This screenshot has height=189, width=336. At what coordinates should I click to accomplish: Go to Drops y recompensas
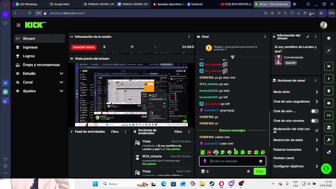coord(39,65)
